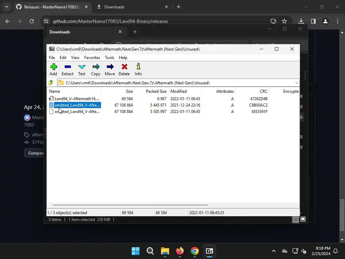
Task: Click file icon of Land94_V-Aftermath16 entry
Action: (51, 99)
